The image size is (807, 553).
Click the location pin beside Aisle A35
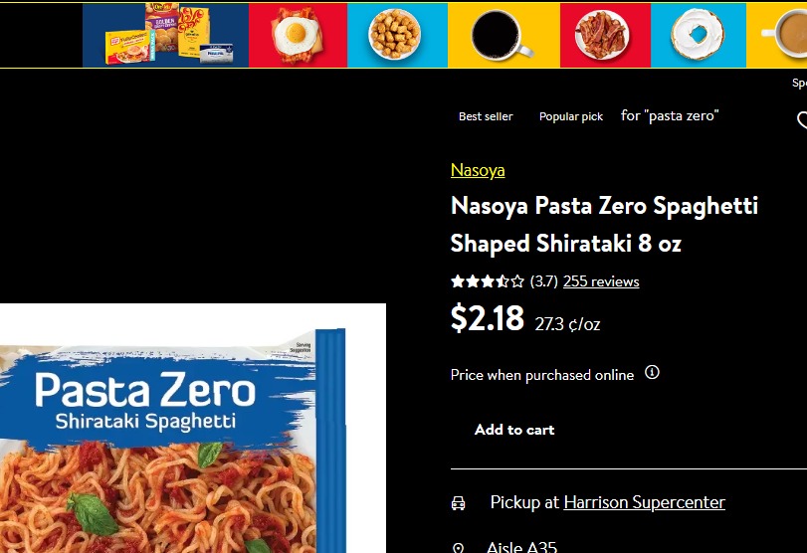click(x=458, y=548)
